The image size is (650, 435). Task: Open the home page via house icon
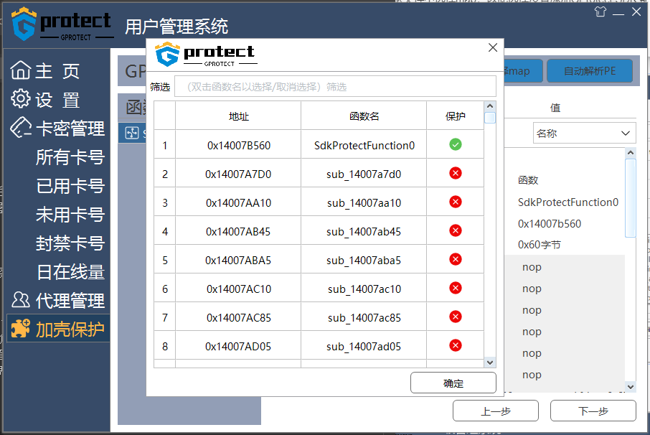pyautogui.click(x=20, y=70)
